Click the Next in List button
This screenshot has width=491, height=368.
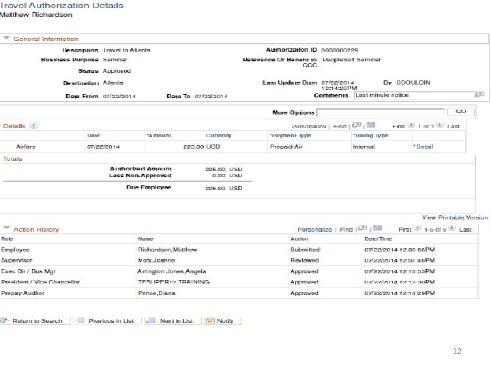point(173,321)
